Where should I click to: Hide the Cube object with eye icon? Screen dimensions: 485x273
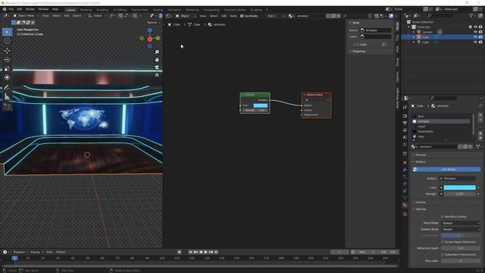coord(475,37)
